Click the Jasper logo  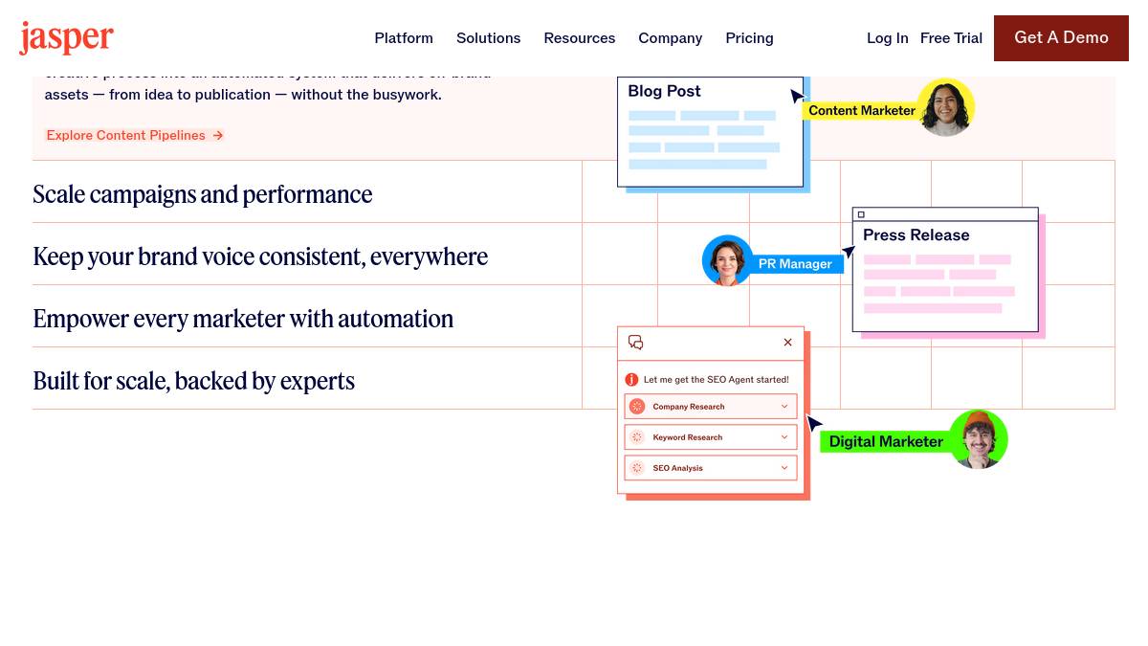[66, 38]
